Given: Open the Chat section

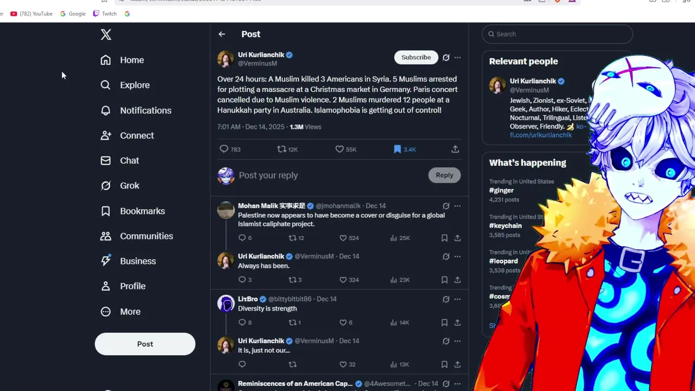Looking at the screenshot, I should pyautogui.click(x=120, y=161).
